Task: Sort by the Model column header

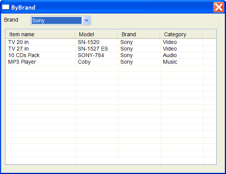Action: (96, 34)
